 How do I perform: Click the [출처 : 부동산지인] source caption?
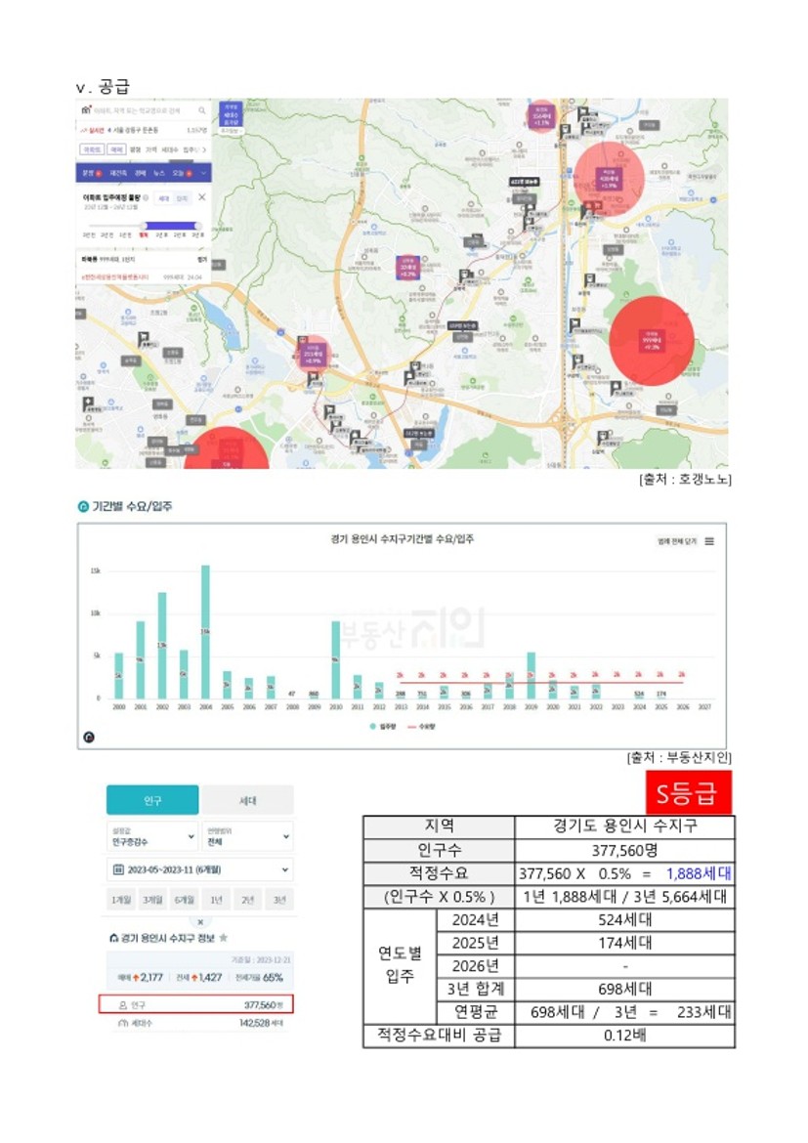679,757
